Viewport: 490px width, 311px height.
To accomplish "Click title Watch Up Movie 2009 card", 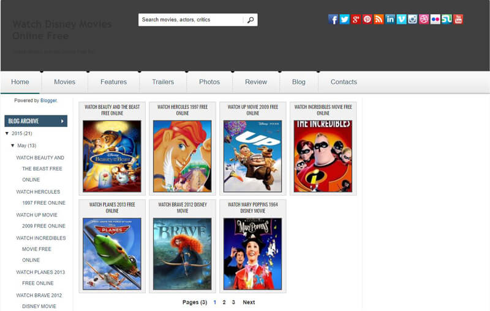I will [252, 110].
